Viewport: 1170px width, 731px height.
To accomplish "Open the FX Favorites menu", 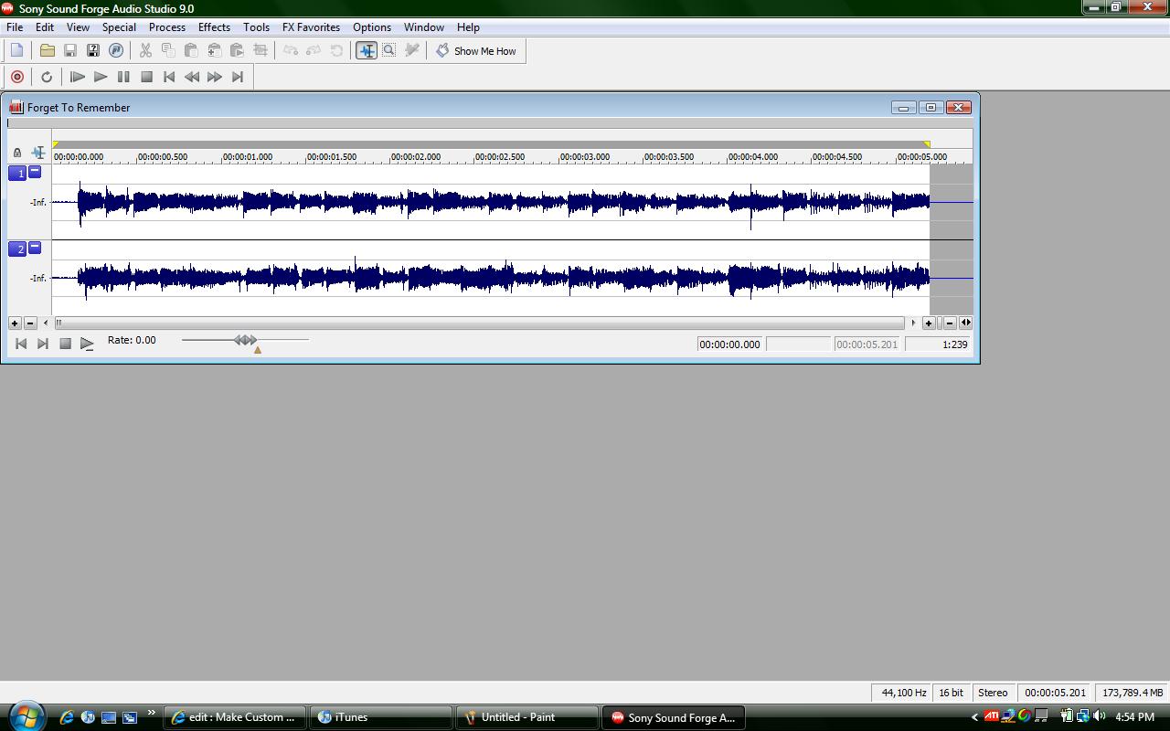I will tap(311, 27).
